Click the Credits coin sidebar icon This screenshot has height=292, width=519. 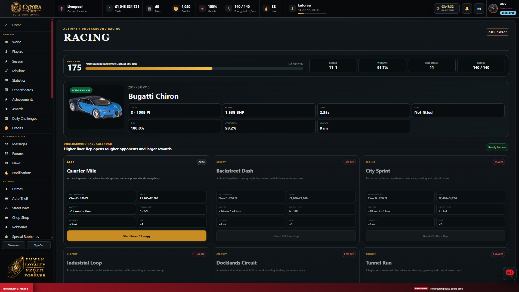(6, 128)
